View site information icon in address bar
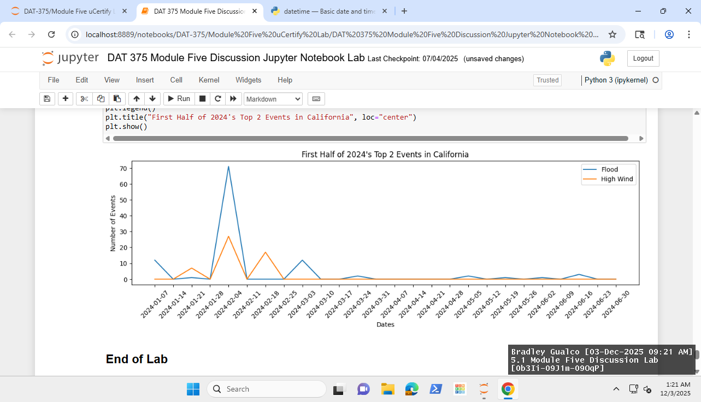 [75, 34]
